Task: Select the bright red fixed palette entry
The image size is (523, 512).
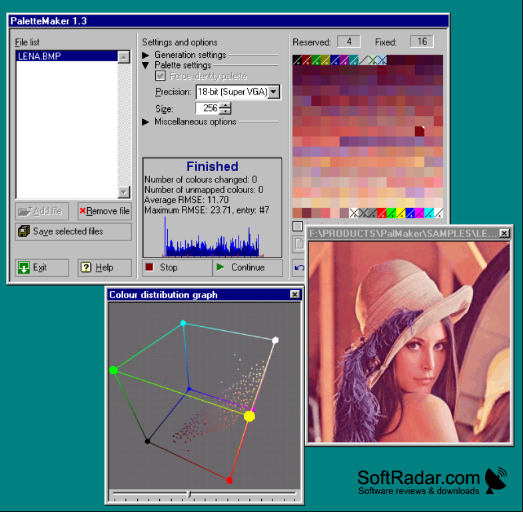Action: coord(382,212)
